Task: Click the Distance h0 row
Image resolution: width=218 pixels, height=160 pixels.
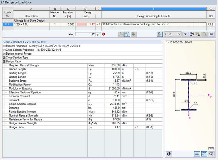Action: pyautogui.click(x=82, y=108)
